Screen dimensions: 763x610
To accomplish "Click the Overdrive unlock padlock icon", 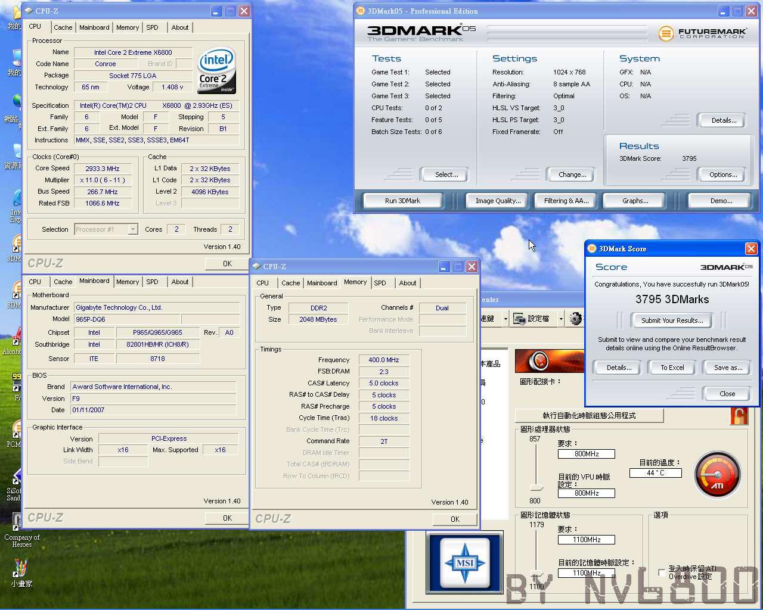I will click(739, 415).
